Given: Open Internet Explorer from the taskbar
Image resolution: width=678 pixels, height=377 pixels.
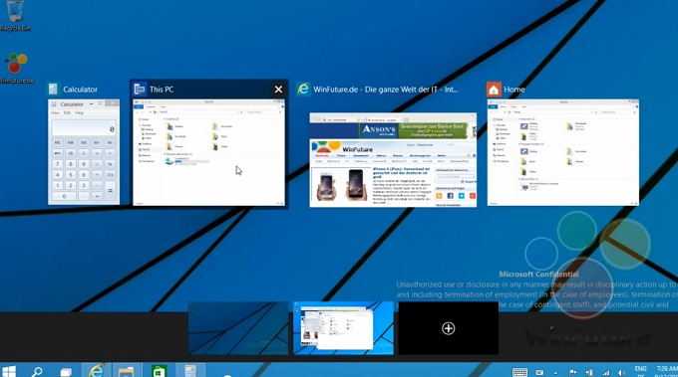Looking at the screenshot, I should point(96,370).
